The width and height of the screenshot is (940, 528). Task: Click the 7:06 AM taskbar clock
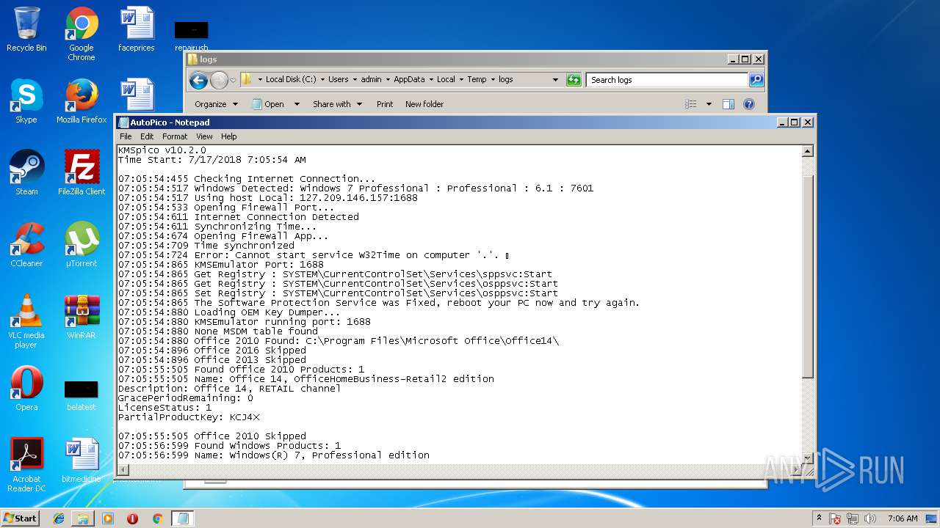tap(903, 518)
